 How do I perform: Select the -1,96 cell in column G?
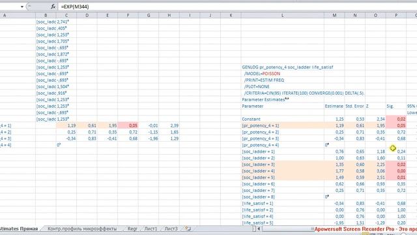point(149,138)
